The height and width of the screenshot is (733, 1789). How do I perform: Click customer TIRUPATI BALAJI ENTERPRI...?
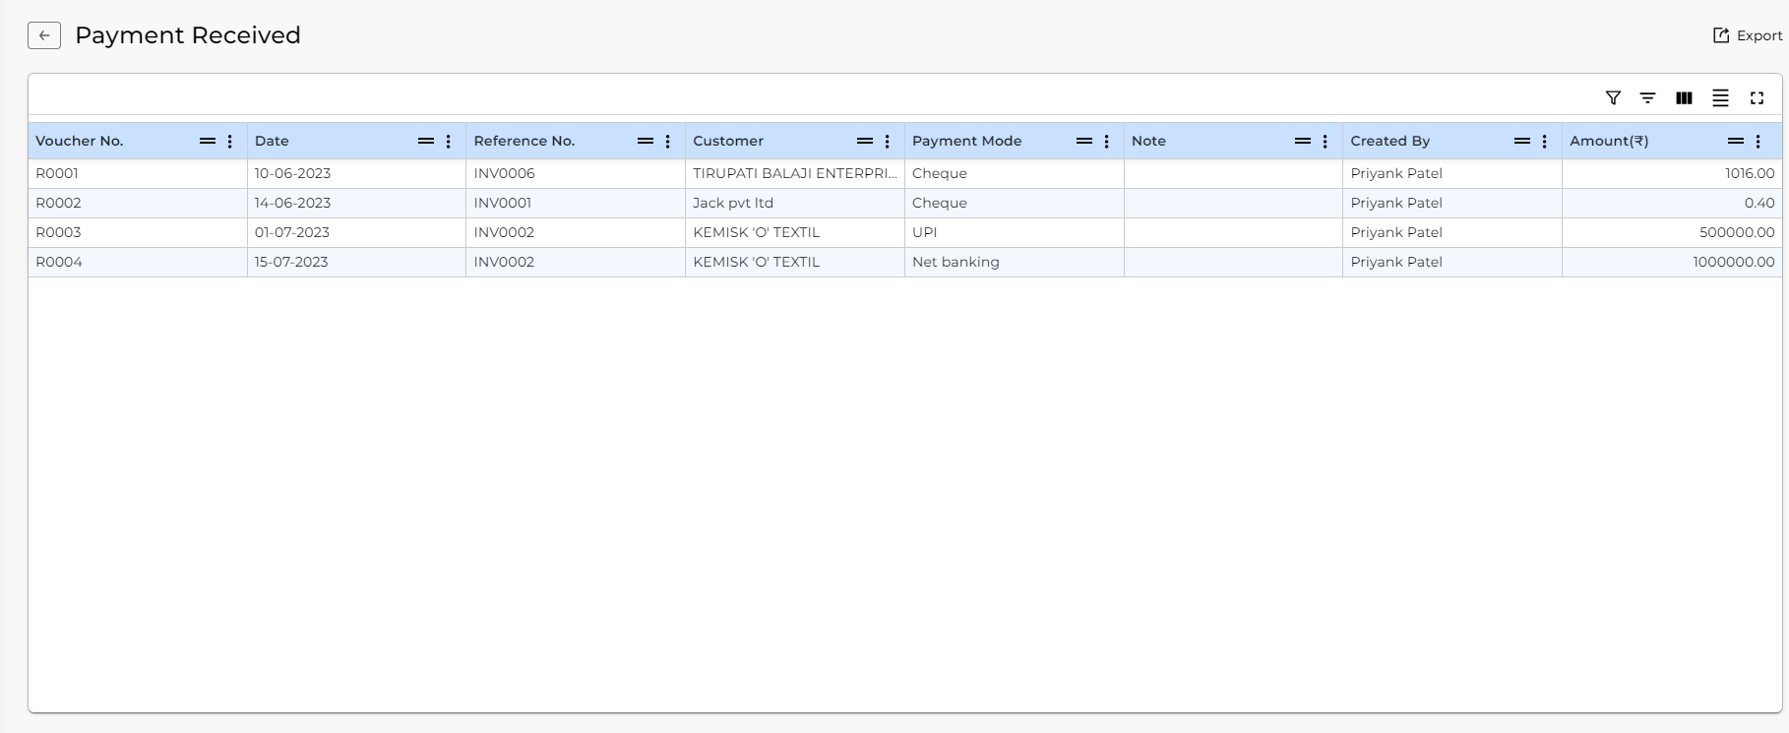click(x=795, y=173)
